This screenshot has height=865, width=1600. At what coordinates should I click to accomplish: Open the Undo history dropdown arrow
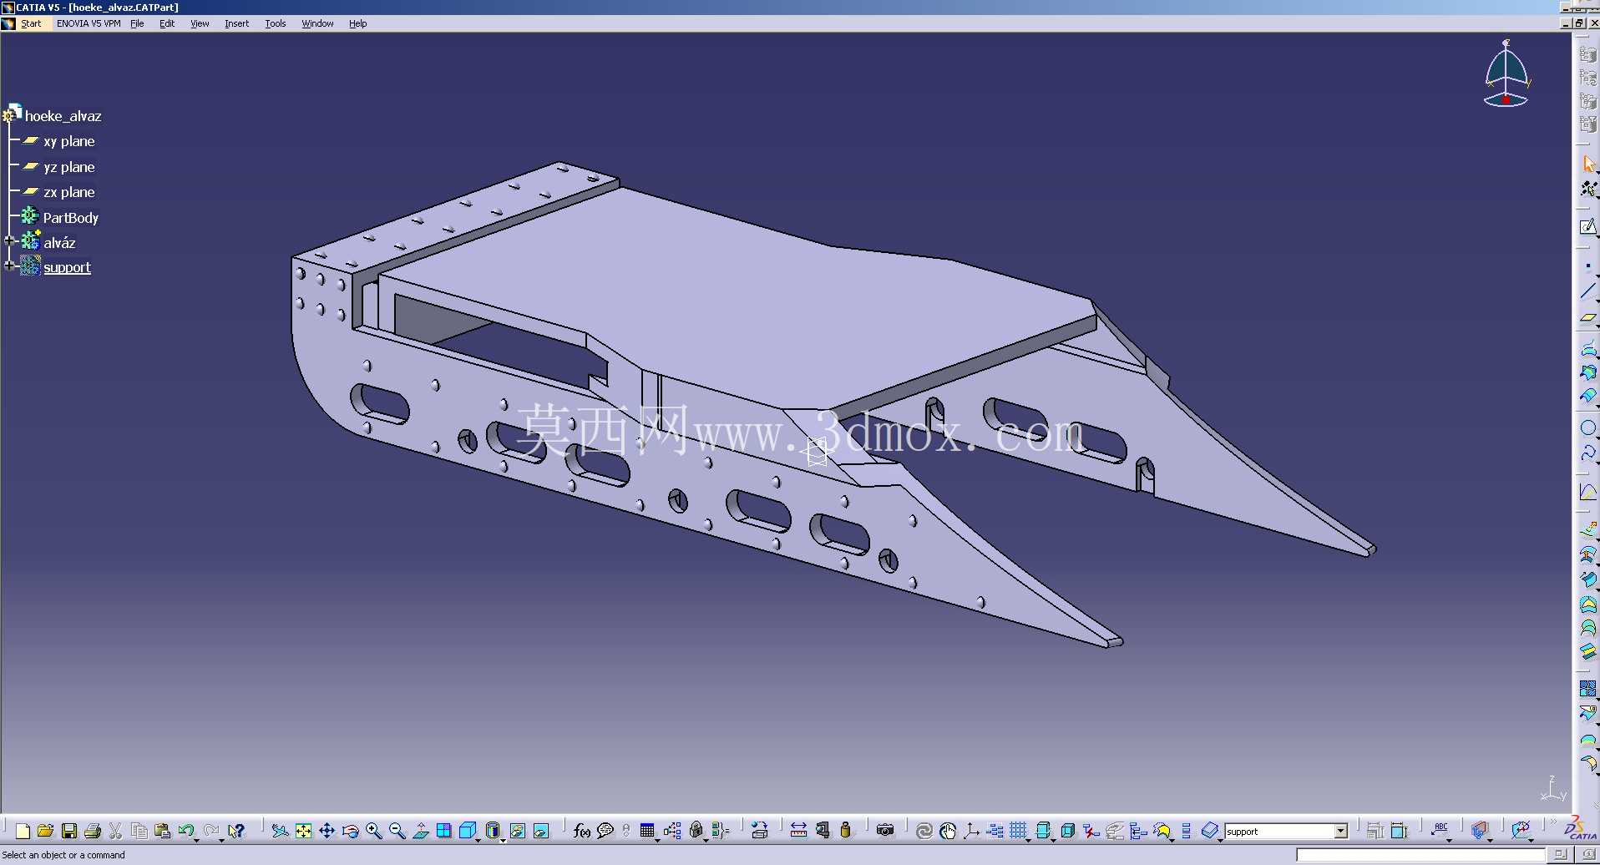point(197,839)
